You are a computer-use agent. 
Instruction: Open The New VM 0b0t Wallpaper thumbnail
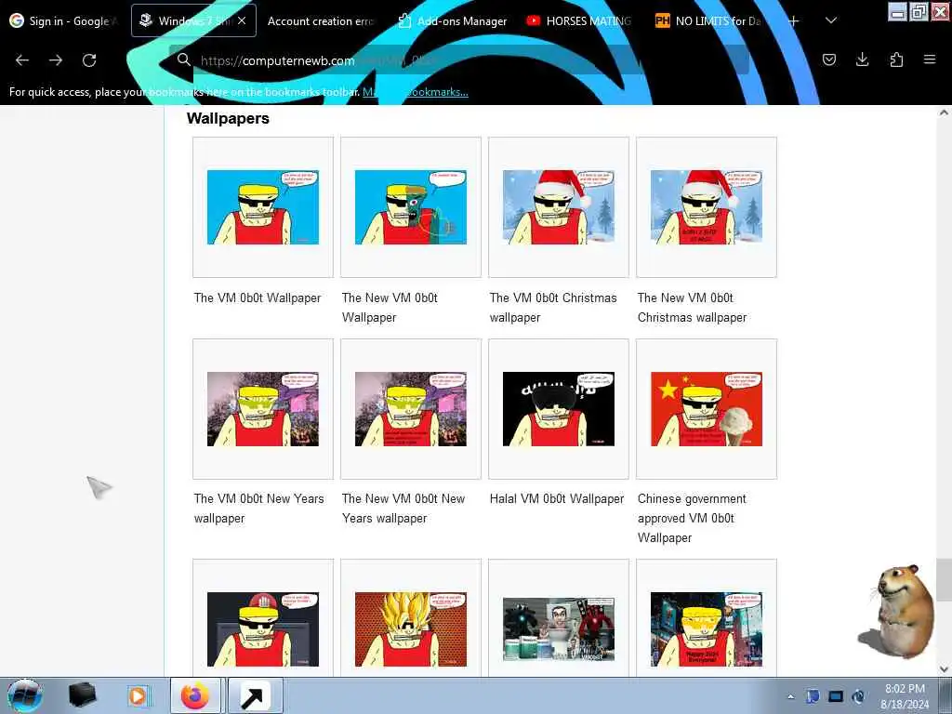(410, 207)
